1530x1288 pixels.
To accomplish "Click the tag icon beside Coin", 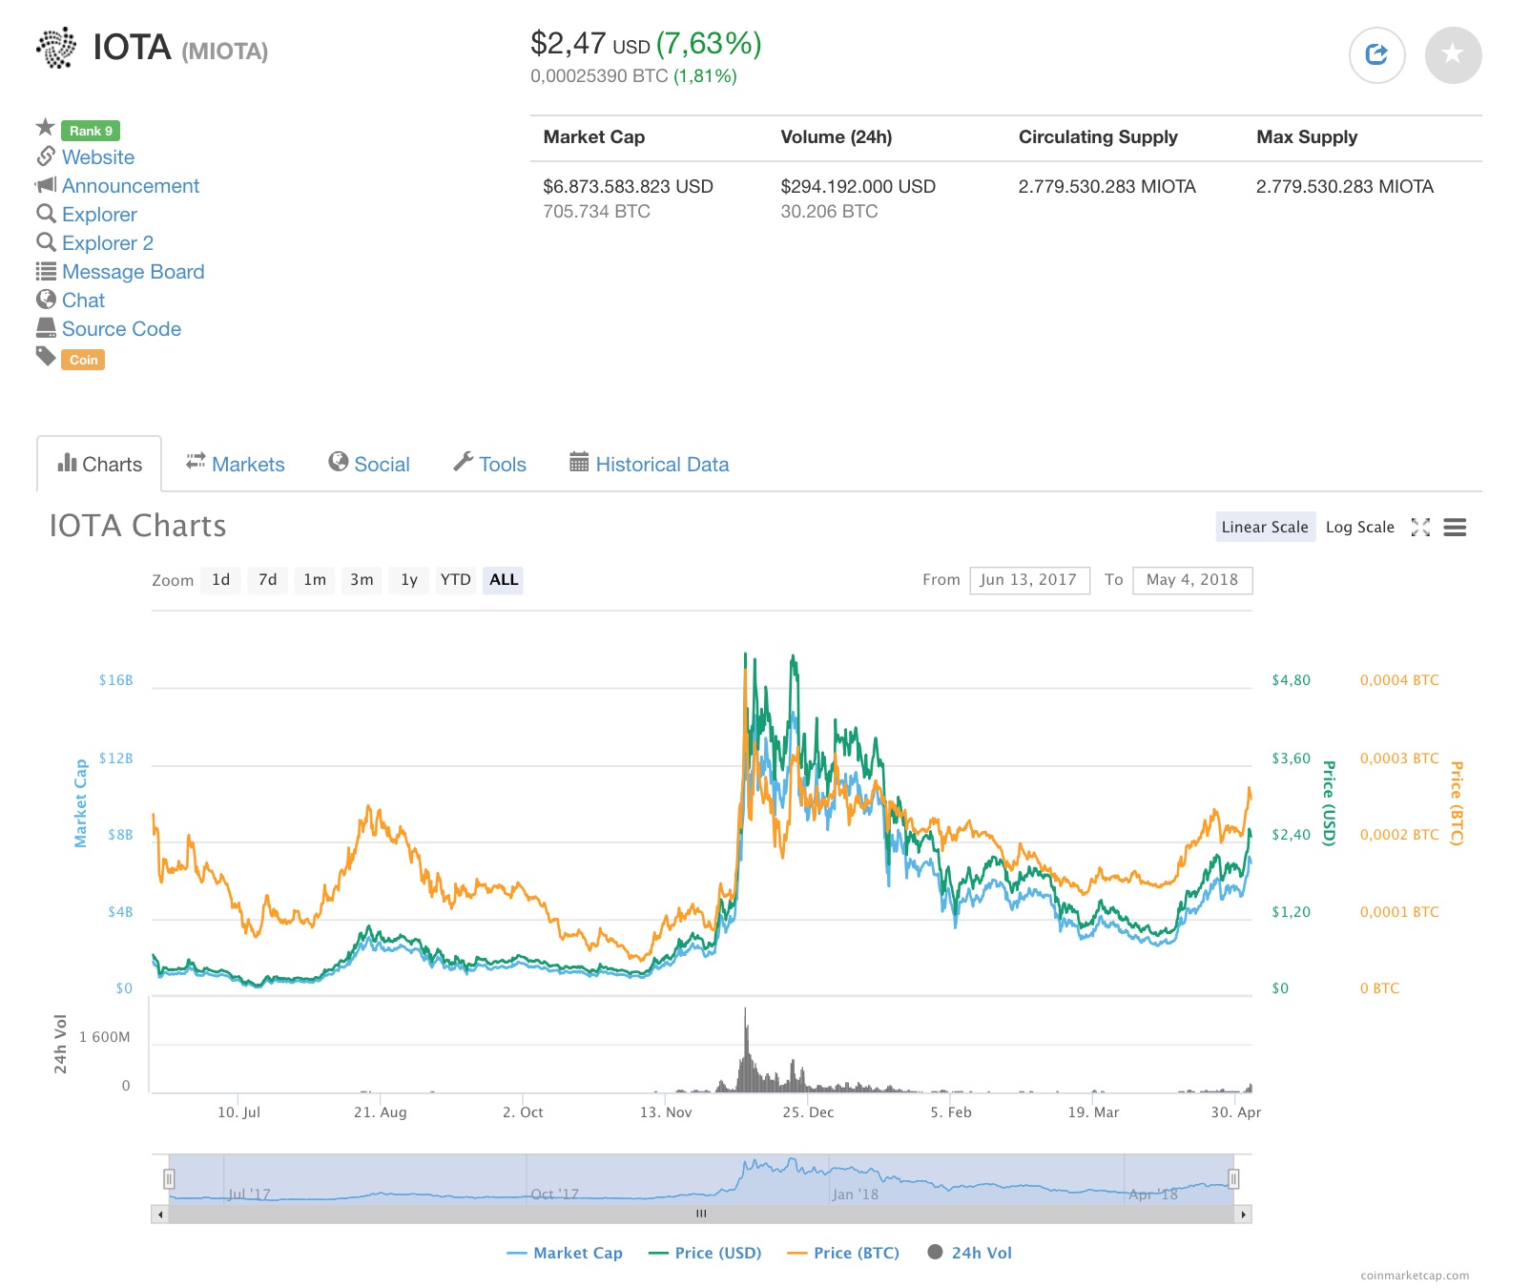I will pyautogui.click(x=46, y=357).
